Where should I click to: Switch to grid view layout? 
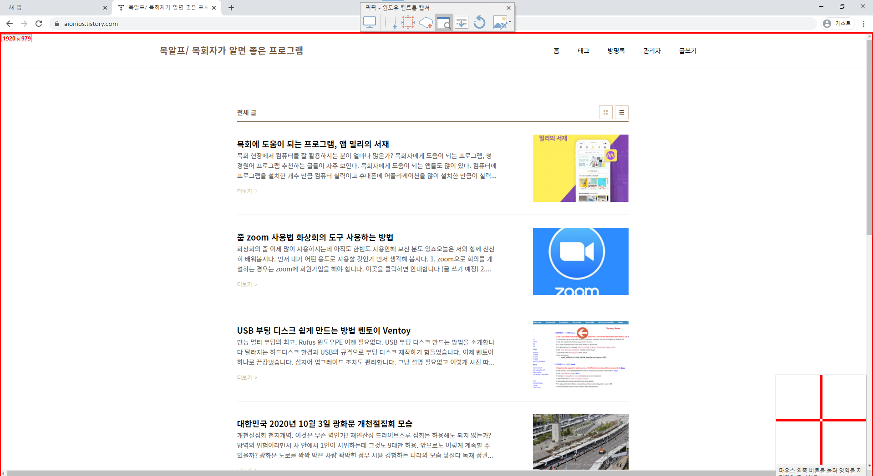pos(606,112)
